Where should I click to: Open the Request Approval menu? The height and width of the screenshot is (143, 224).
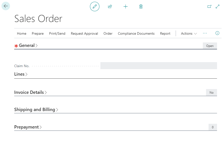click(84, 33)
